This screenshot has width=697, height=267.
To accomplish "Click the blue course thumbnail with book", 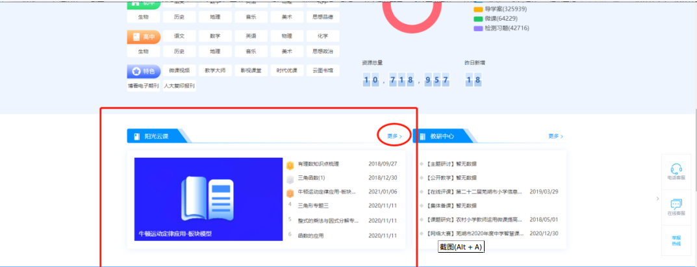I will [204, 199].
